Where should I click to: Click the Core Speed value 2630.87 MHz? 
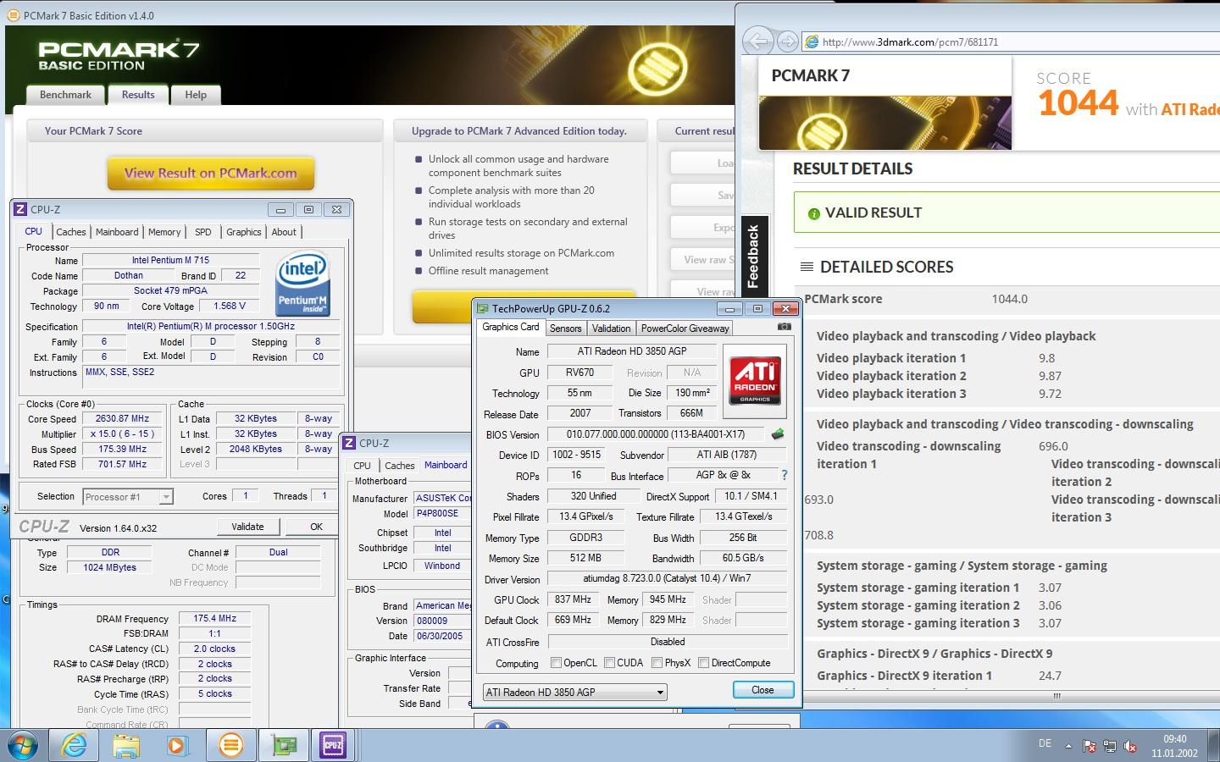[x=123, y=419]
